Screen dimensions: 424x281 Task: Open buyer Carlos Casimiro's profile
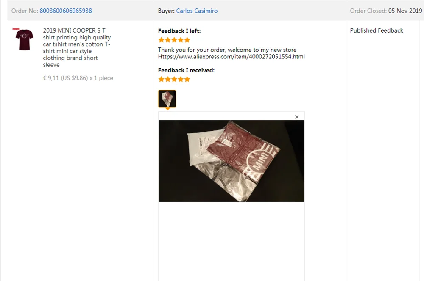pyautogui.click(x=197, y=11)
